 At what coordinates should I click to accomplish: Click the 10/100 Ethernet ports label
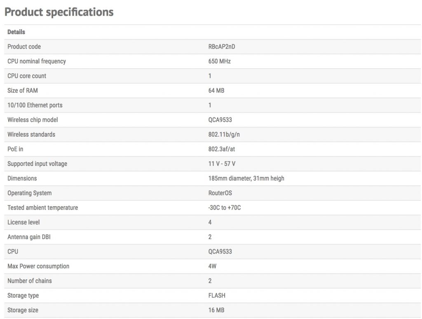[x=35, y=105]
